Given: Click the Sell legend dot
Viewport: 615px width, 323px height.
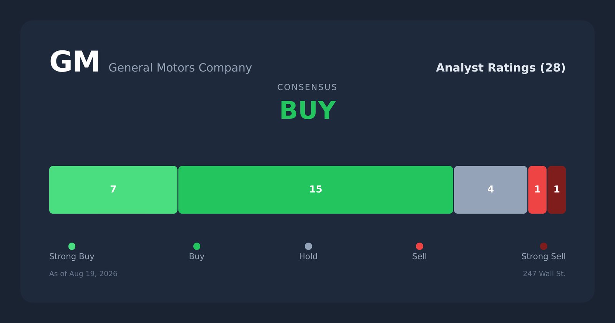Looking at the screenshot, I should (x=419, y=246).
